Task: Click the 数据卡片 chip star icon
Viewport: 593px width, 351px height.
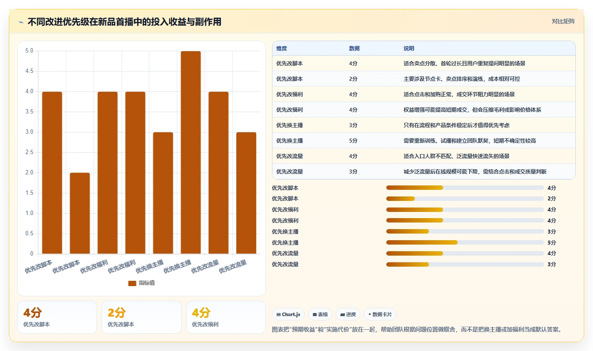Action: pyautogui.click(x=369, y=314)
